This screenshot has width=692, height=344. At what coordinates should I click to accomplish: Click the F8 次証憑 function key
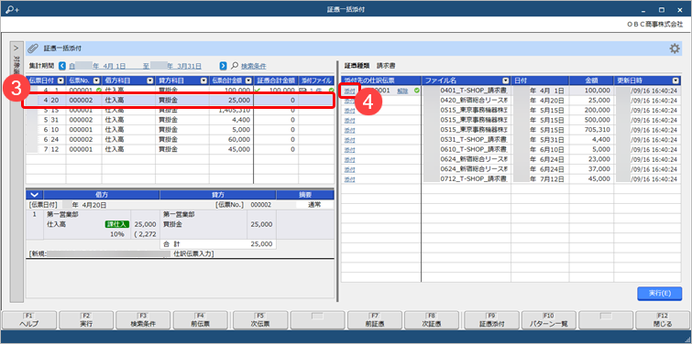[433, 320]
